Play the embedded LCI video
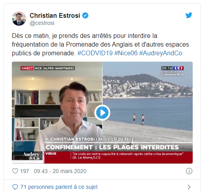The height and width of the screenshot is (192, 201). pos(102,113)
